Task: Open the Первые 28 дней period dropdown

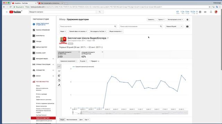Action: (x=174, y=27)
